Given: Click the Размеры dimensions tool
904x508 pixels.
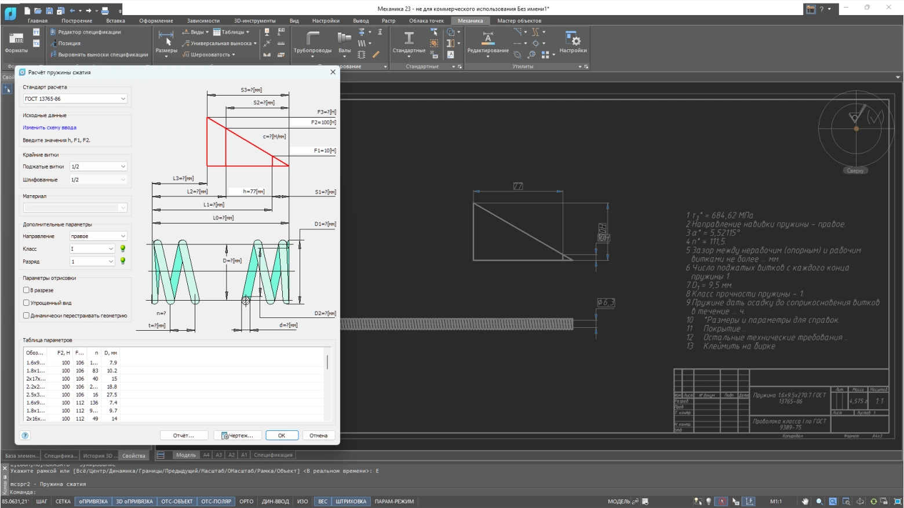Looking at the screenshot, I should (x=166, y=42).
